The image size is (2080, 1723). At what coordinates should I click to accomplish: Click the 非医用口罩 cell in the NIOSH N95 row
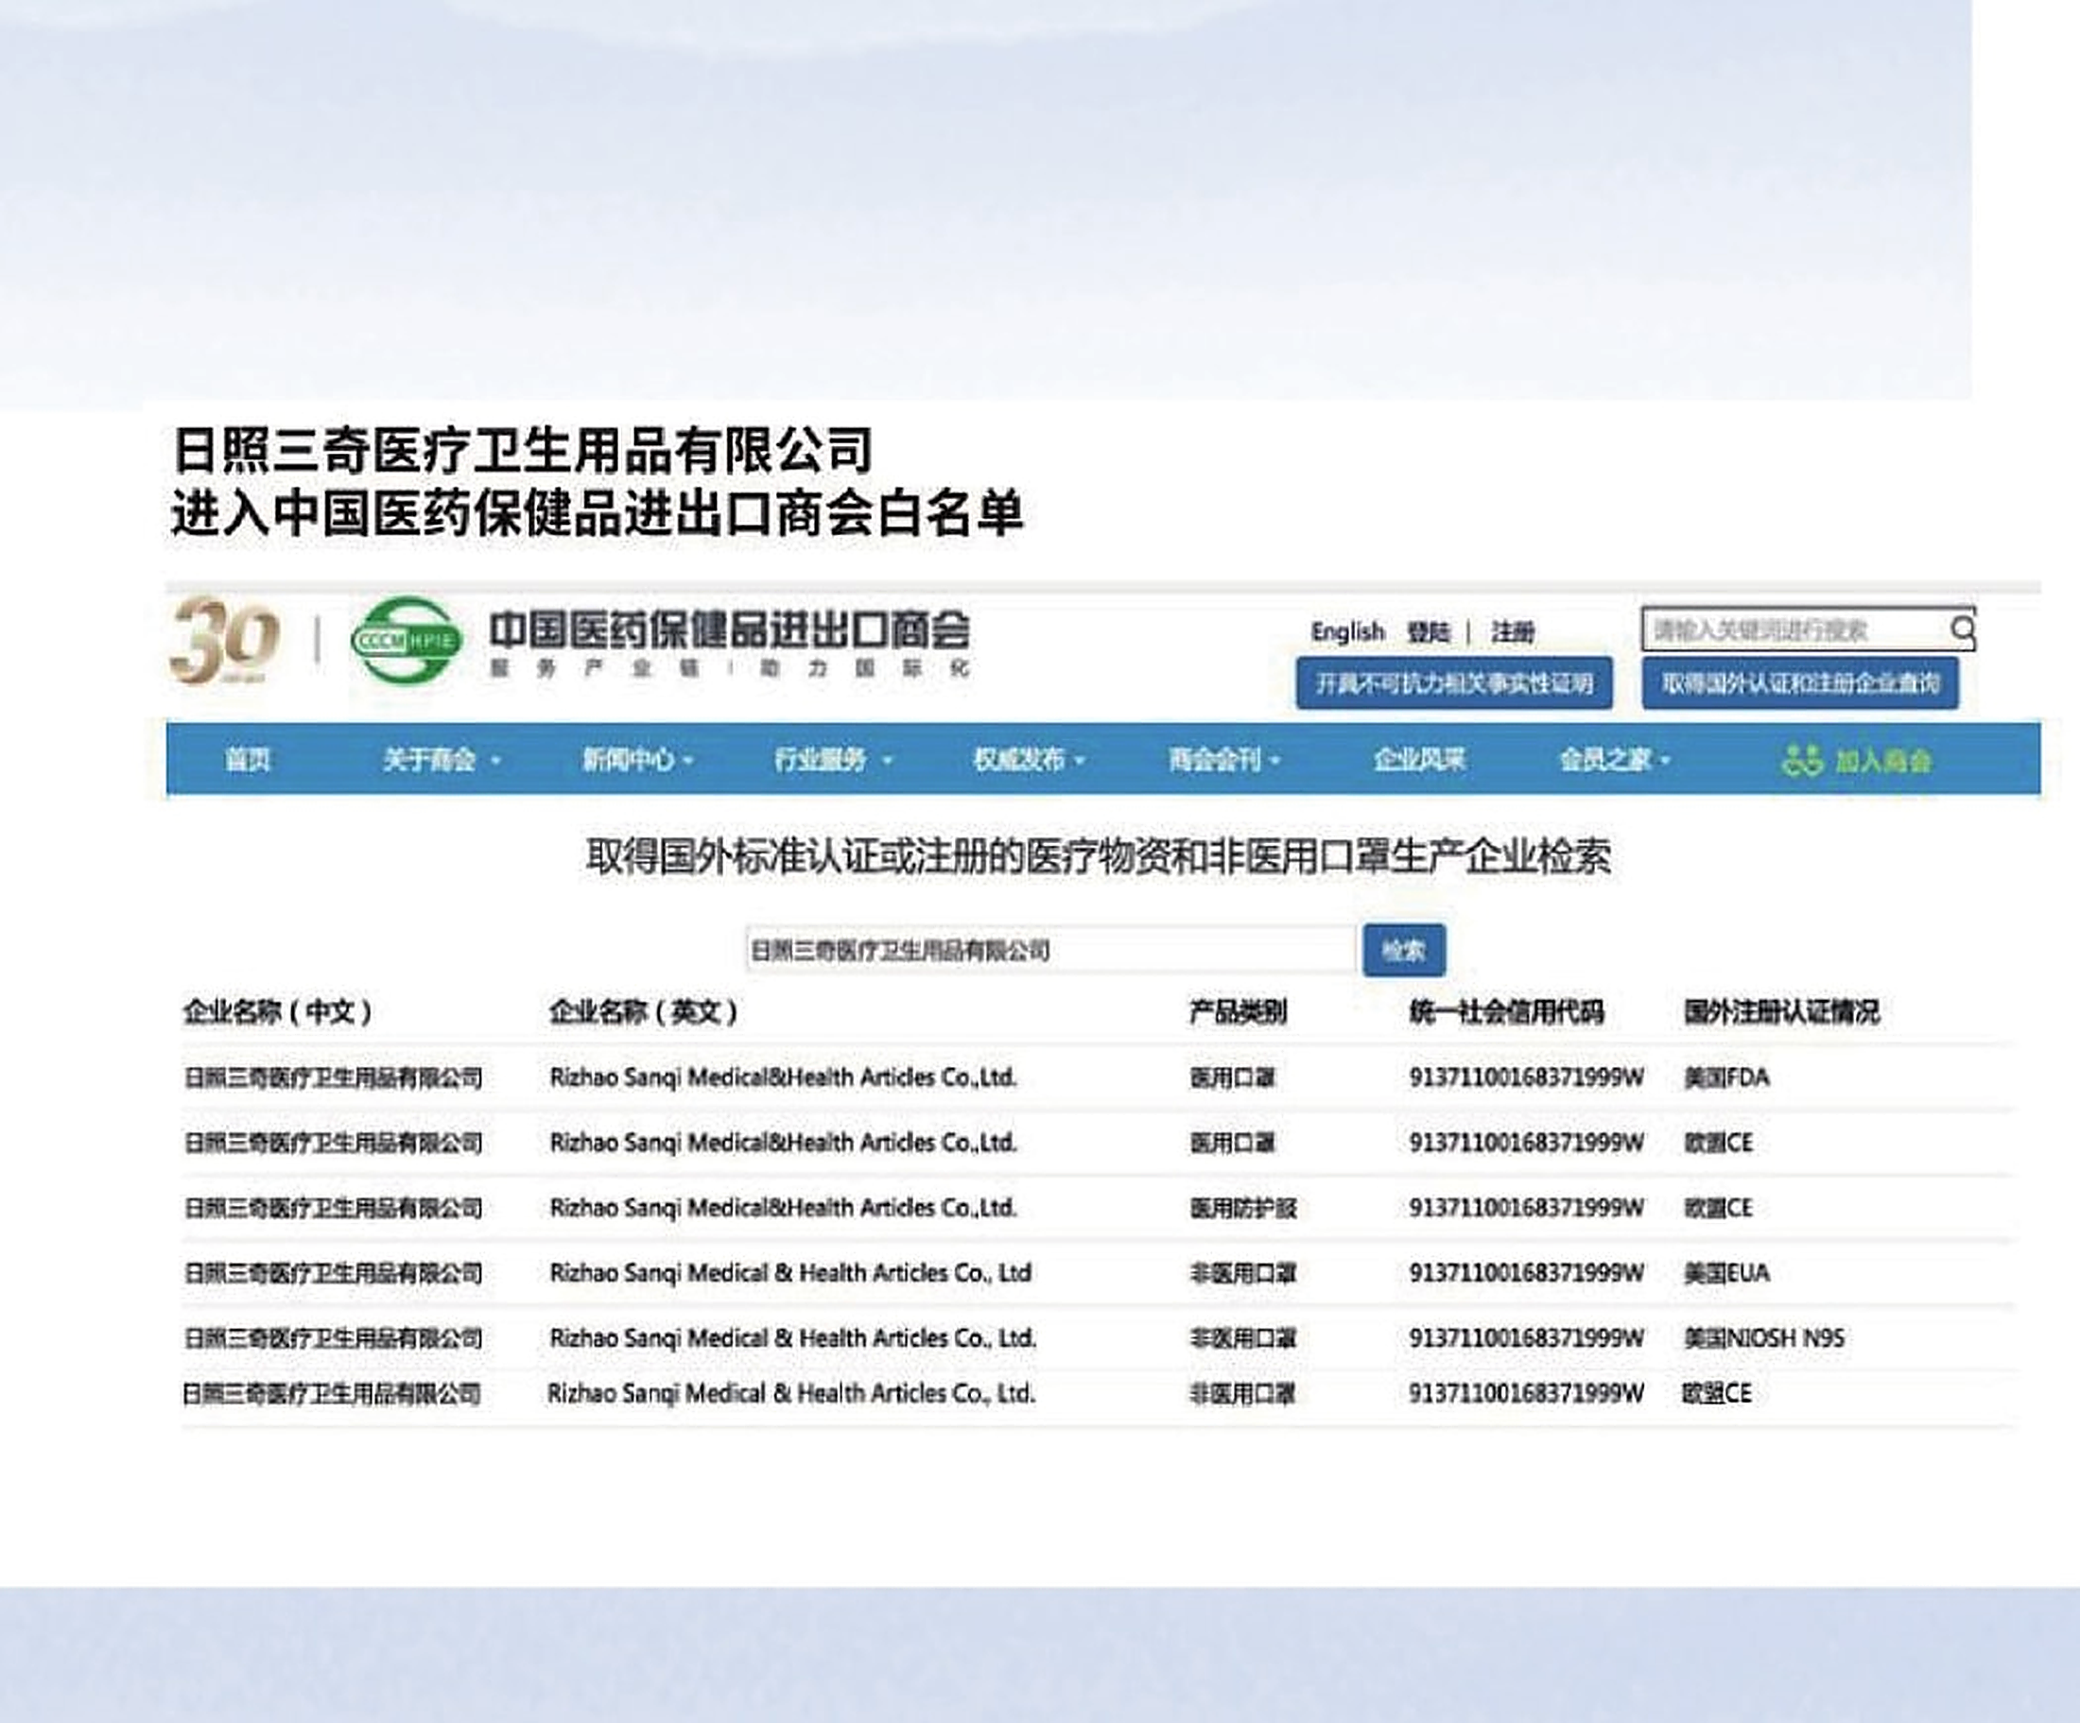click(x=1243, y=1337)
